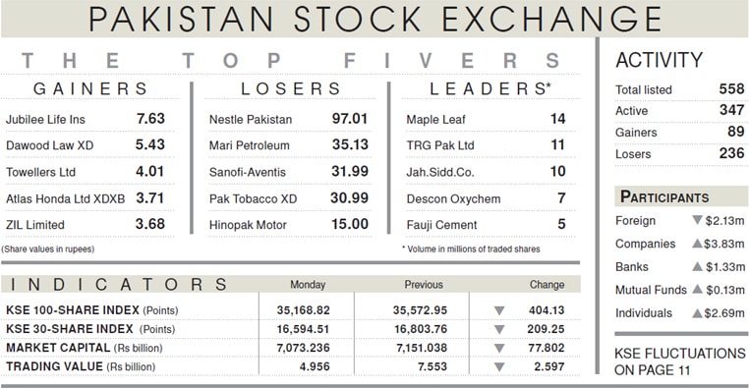Click the down triangle in Trading Value row
Screen dimensions: 749x388
499,367
